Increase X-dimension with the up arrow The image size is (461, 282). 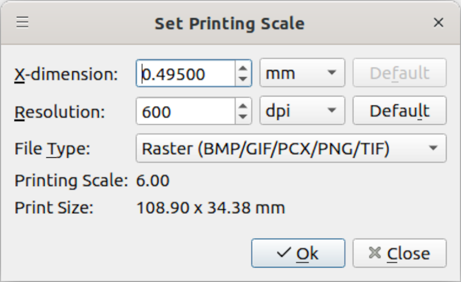243,67
